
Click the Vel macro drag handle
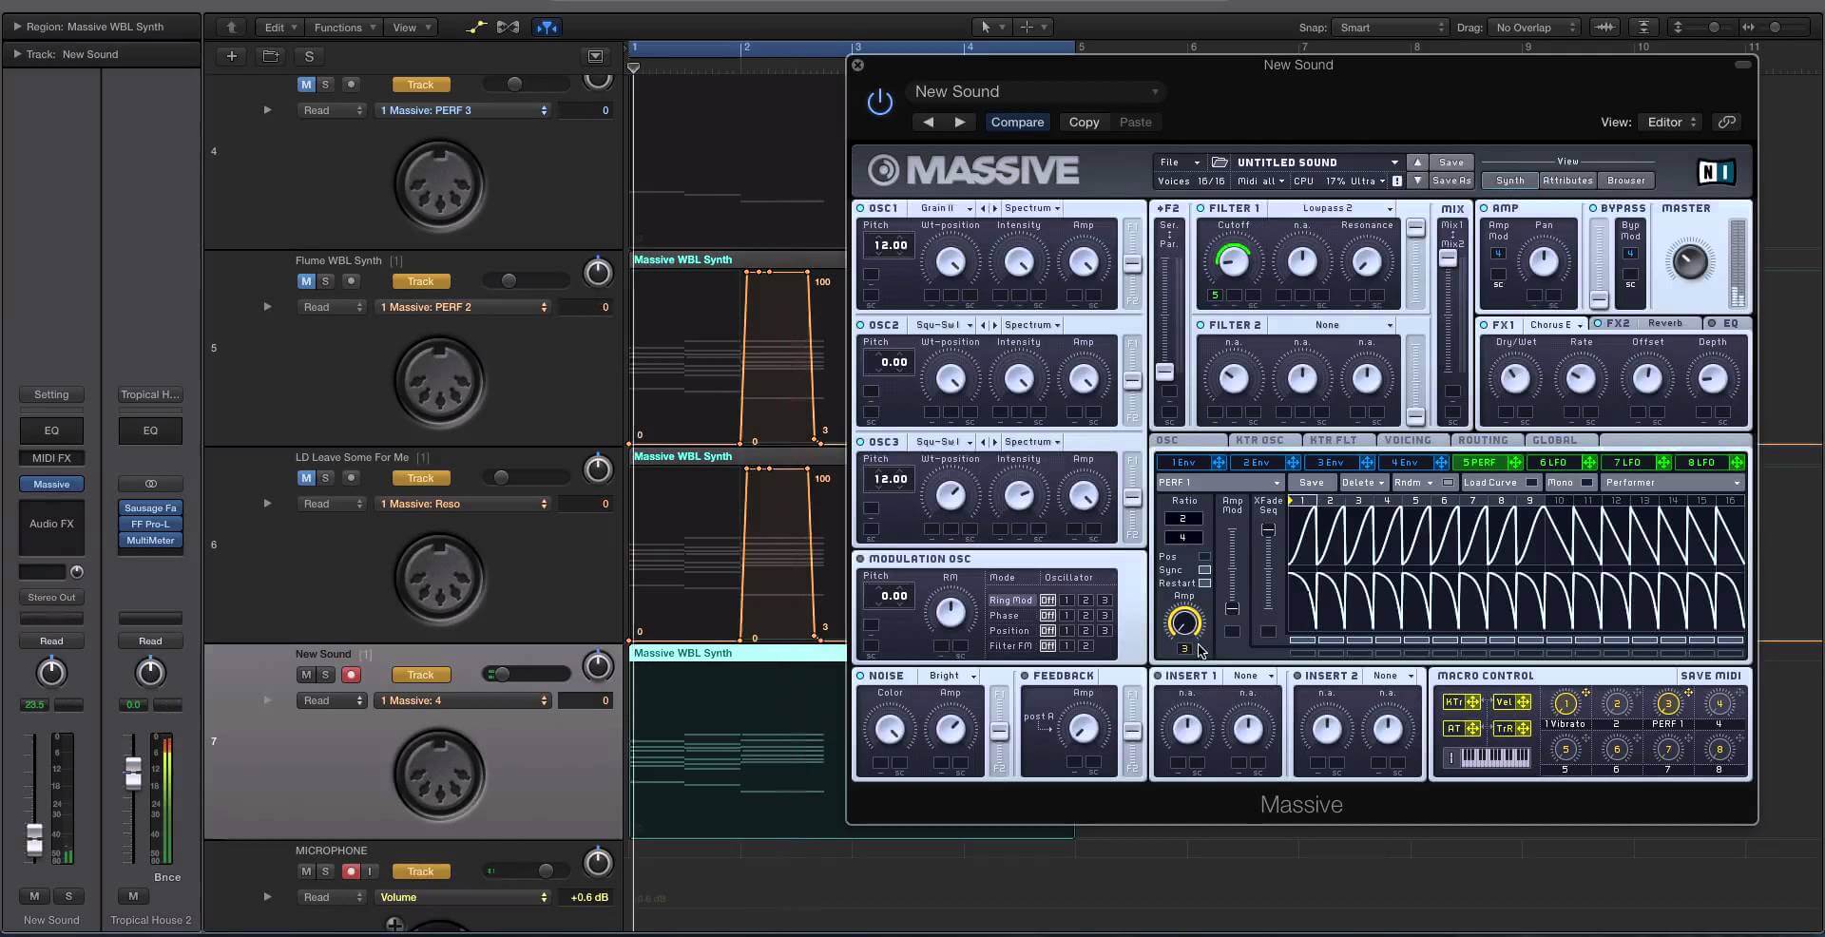tap(1523, 702)
